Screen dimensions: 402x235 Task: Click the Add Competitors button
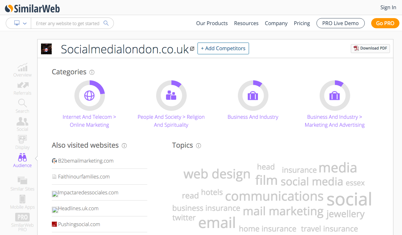point(223,49)
